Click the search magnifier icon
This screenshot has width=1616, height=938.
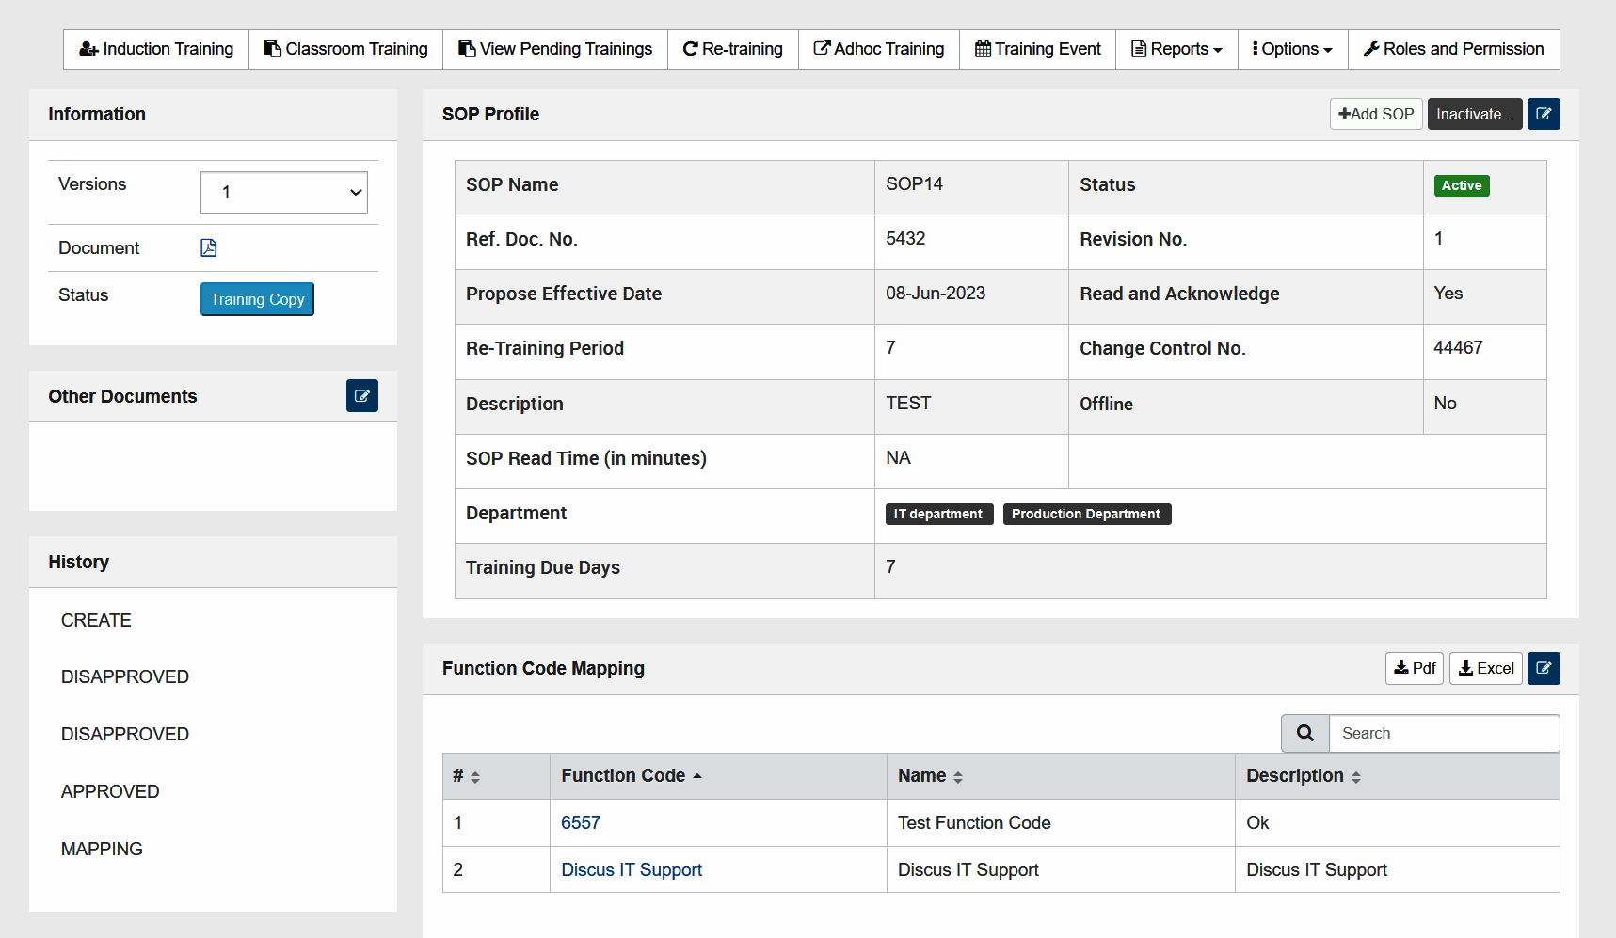[x=1304, y=733]
